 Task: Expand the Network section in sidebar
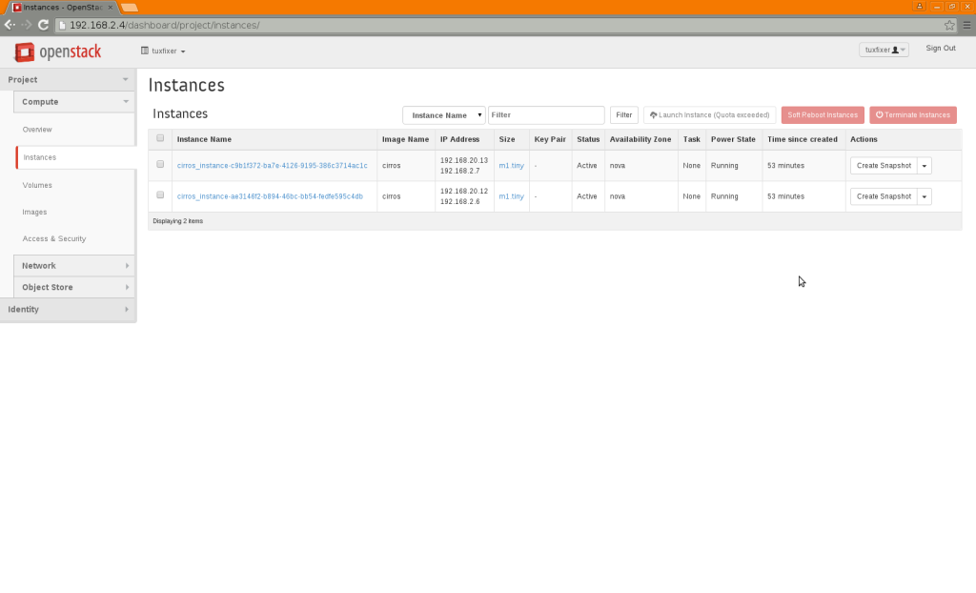(x=68, y=265)
